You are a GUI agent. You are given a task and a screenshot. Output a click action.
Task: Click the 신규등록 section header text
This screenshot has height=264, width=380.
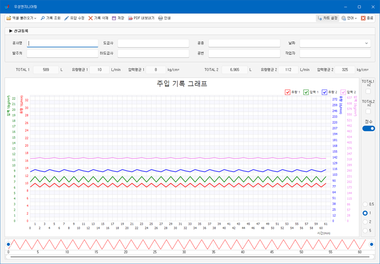[x=21, y=31]
